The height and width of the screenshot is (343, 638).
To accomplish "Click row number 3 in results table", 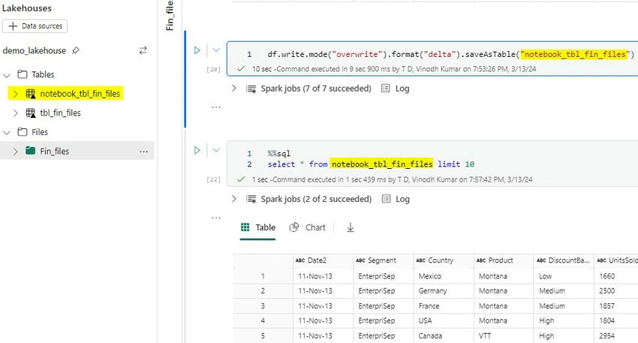I will (263, 306).
